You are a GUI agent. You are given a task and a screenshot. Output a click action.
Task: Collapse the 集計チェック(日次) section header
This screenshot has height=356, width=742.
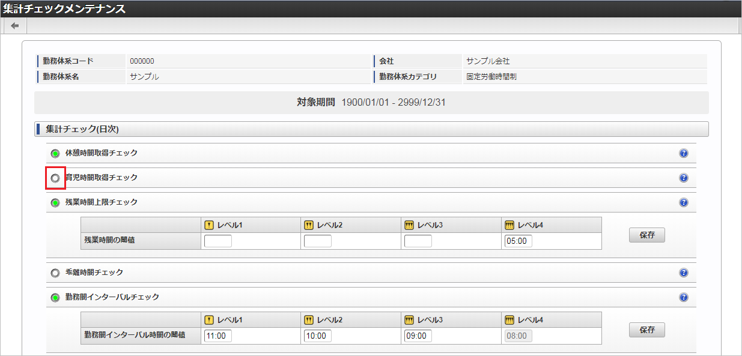coord(371,129)
